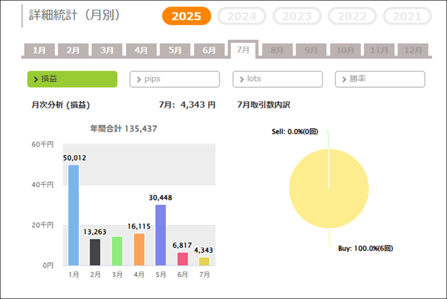
Task: Switch to year 2024
Action: tap(242, 16)
